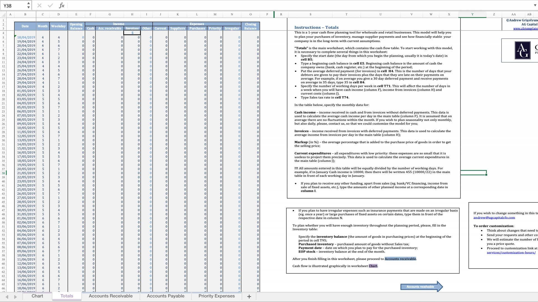Click the date cell 01/05/2019

[26, 91]
